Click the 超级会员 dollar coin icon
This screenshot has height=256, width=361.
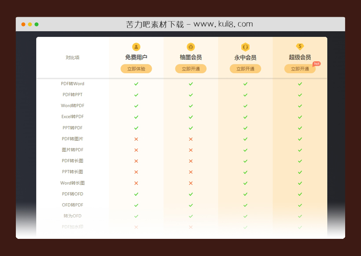point(300,46)
